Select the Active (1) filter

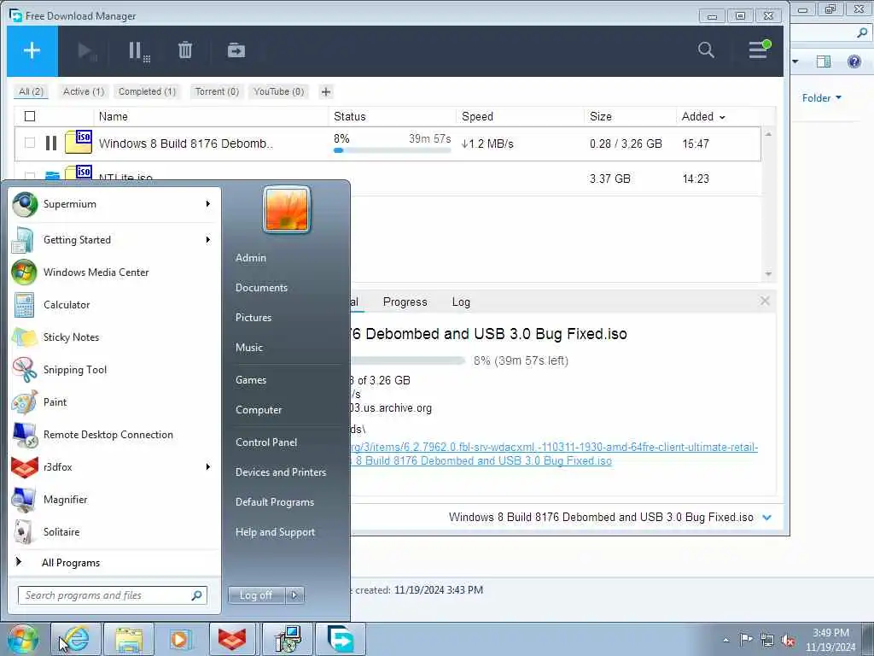pyautogui.click(x=84, y=91)
